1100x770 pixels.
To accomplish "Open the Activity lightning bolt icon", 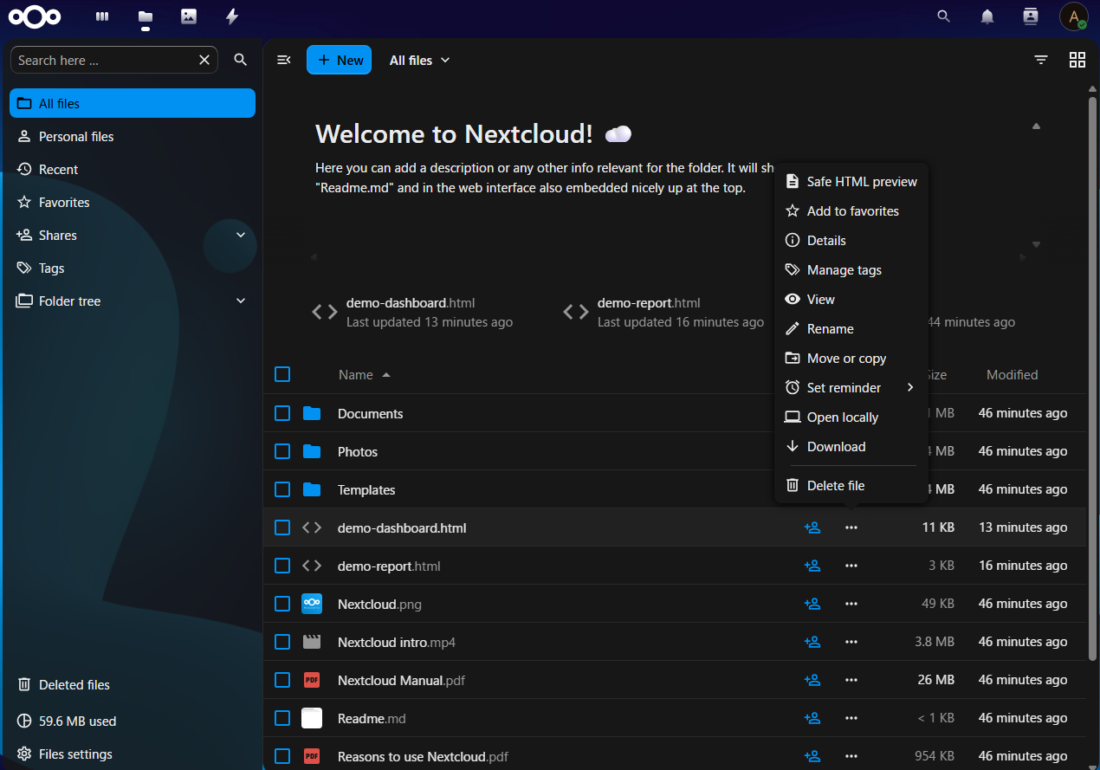I will click(x=232, y=16).
